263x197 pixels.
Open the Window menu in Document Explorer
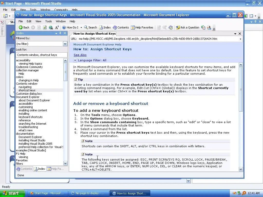pyautogui.click(x=61, y=21)
